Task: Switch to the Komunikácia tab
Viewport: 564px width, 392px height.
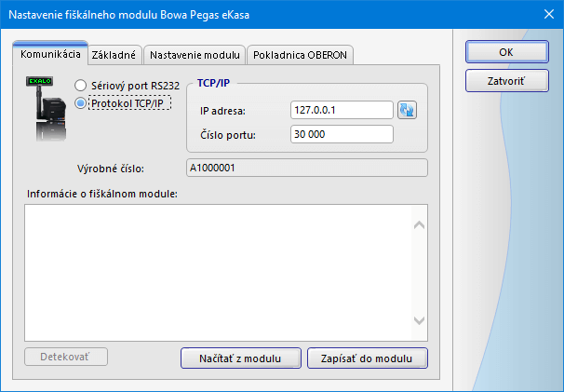Action: coord(51,55)
